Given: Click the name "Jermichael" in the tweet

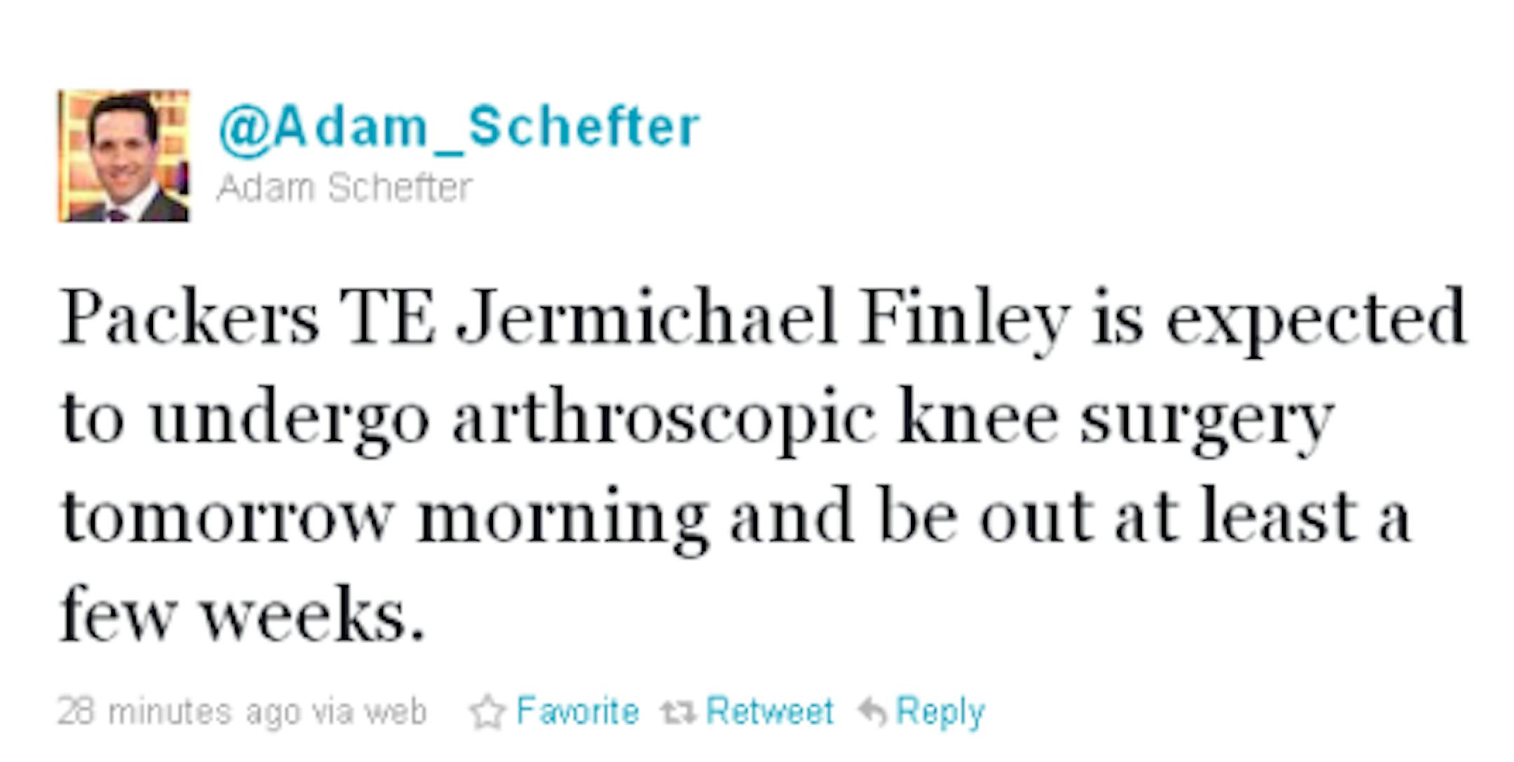Looking at the screenshot, I should click(x=646, y=318).
